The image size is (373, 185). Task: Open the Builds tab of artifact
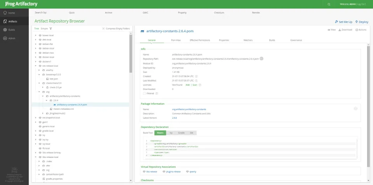click(x=272, y=40)
